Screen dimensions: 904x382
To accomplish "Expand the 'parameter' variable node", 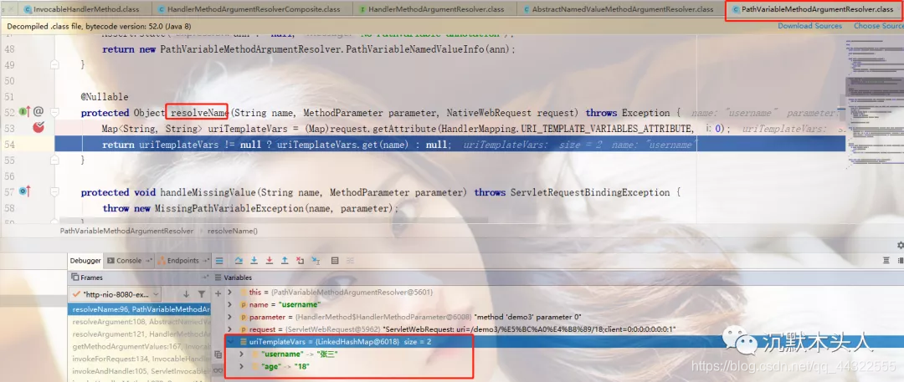I will coord(230,317).
